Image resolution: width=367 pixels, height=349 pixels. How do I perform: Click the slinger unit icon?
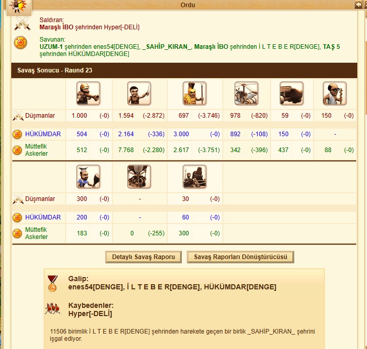88,93
